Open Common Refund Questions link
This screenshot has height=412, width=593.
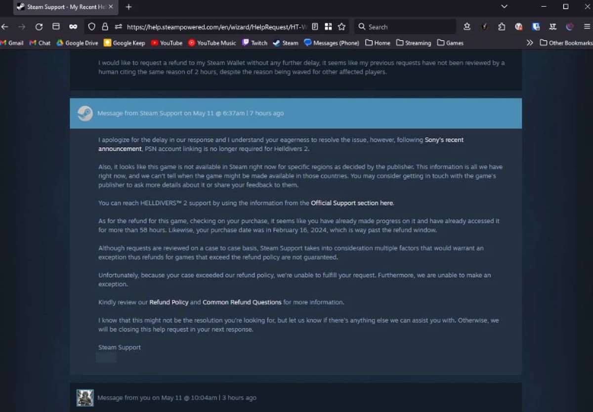point(242,302)
